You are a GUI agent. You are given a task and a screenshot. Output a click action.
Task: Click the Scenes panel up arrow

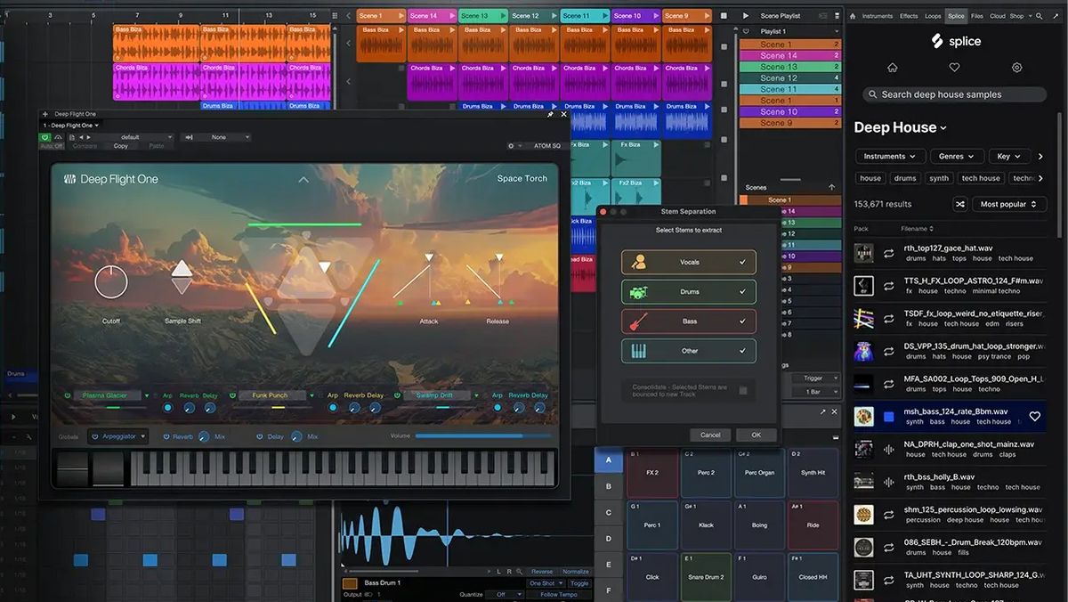tap(831, 187)
